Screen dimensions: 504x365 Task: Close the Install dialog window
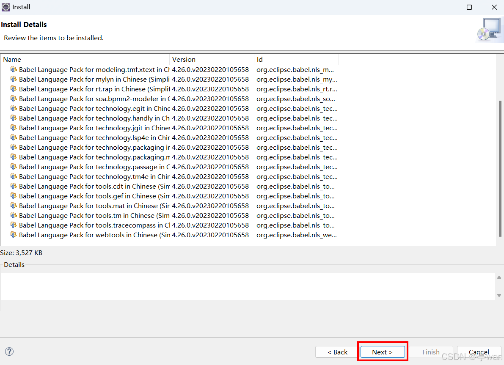point(494,7)
